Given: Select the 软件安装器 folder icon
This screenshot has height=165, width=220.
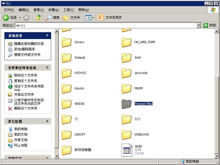Looking at the screenshot, I should 67,150.
